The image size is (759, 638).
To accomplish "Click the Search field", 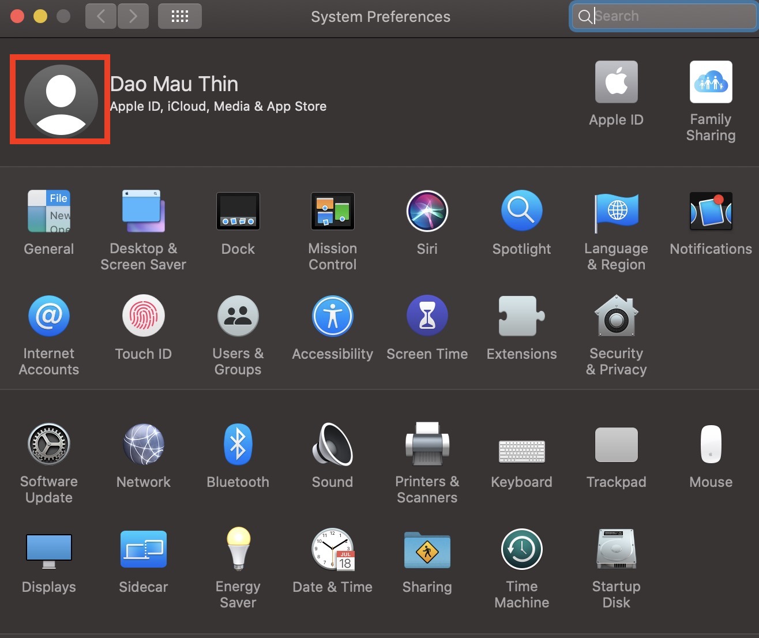I will pyautogui.click(x=664, y=16).
